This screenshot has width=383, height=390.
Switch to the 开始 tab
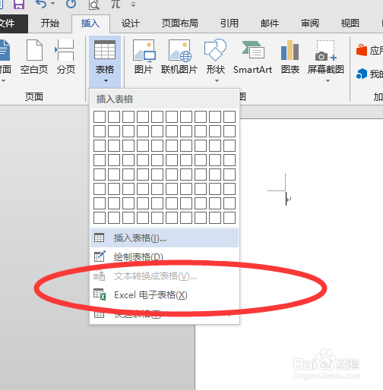[x=50, y=24]
